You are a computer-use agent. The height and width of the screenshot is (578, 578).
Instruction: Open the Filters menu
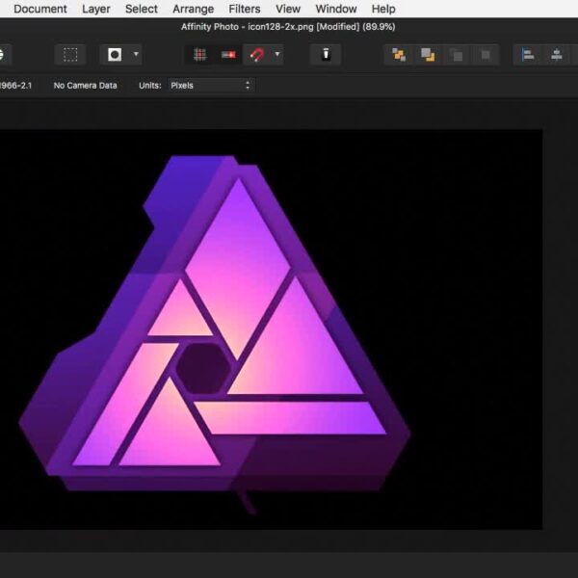point(245,9)
